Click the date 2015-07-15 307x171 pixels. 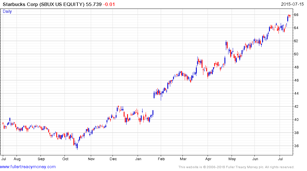coord(292,4)
